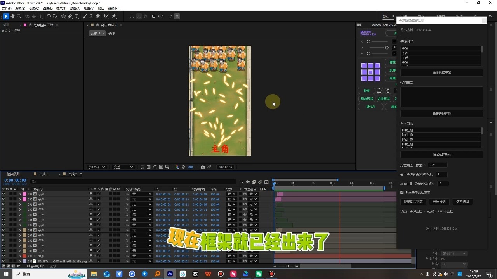497x279 pixels.
Task: Open the 合成(C) menu
Action: pyautogui.click(x=34, y=8)
